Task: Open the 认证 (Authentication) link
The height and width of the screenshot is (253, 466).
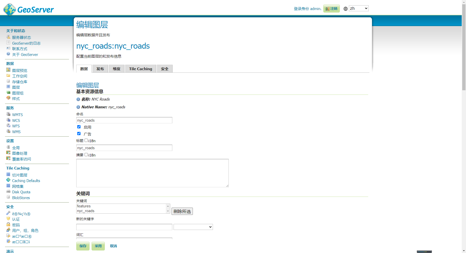Action: [16, 219]
